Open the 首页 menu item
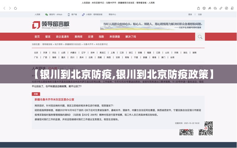The image size is (237, 148). (37, 37)
